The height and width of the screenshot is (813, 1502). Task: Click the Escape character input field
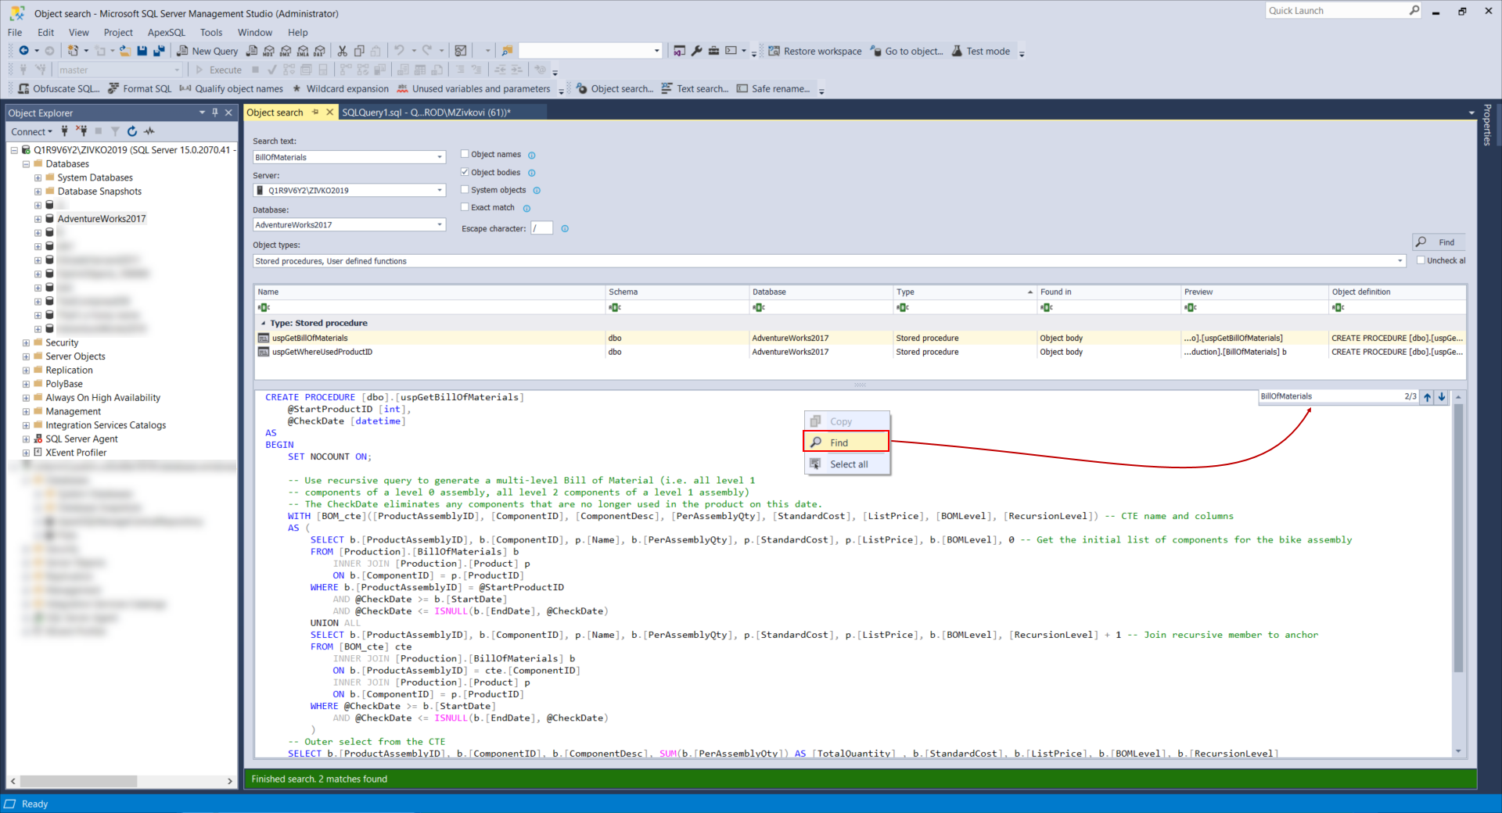[541, 228]
